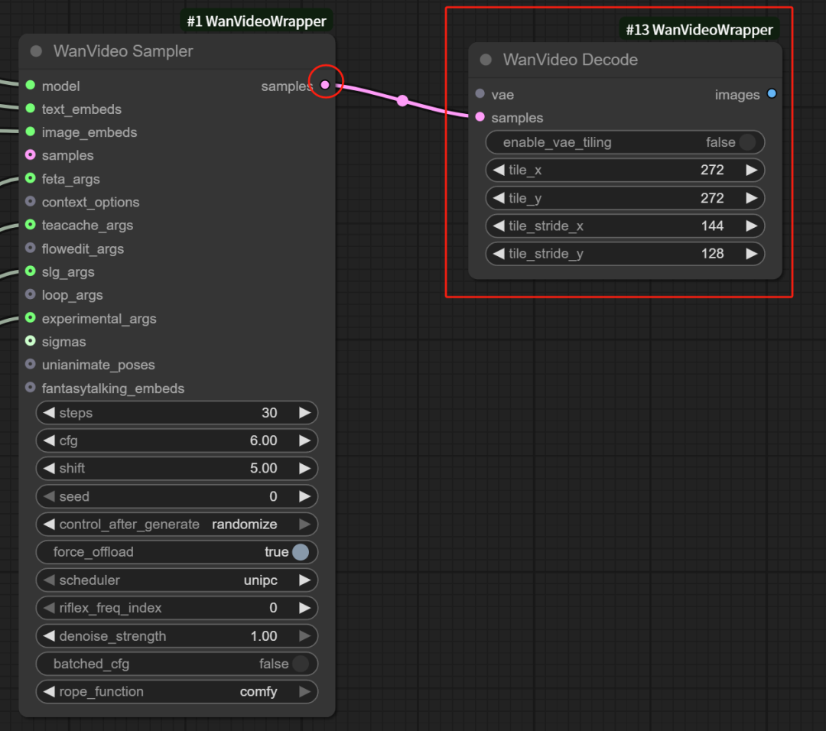Collapse the WanVideo Sampler node via its title dot
The width and height of the screenshot is (826, 731).
pos(36,51)
